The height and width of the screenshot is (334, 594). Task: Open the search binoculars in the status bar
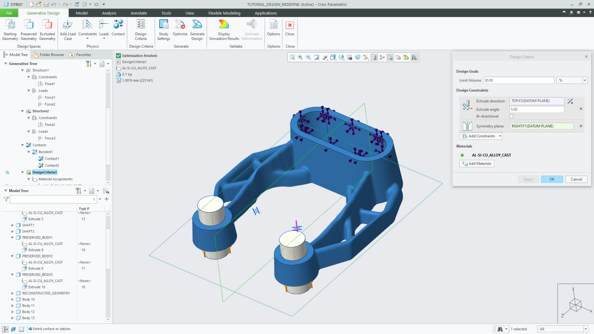click(500, 329)
